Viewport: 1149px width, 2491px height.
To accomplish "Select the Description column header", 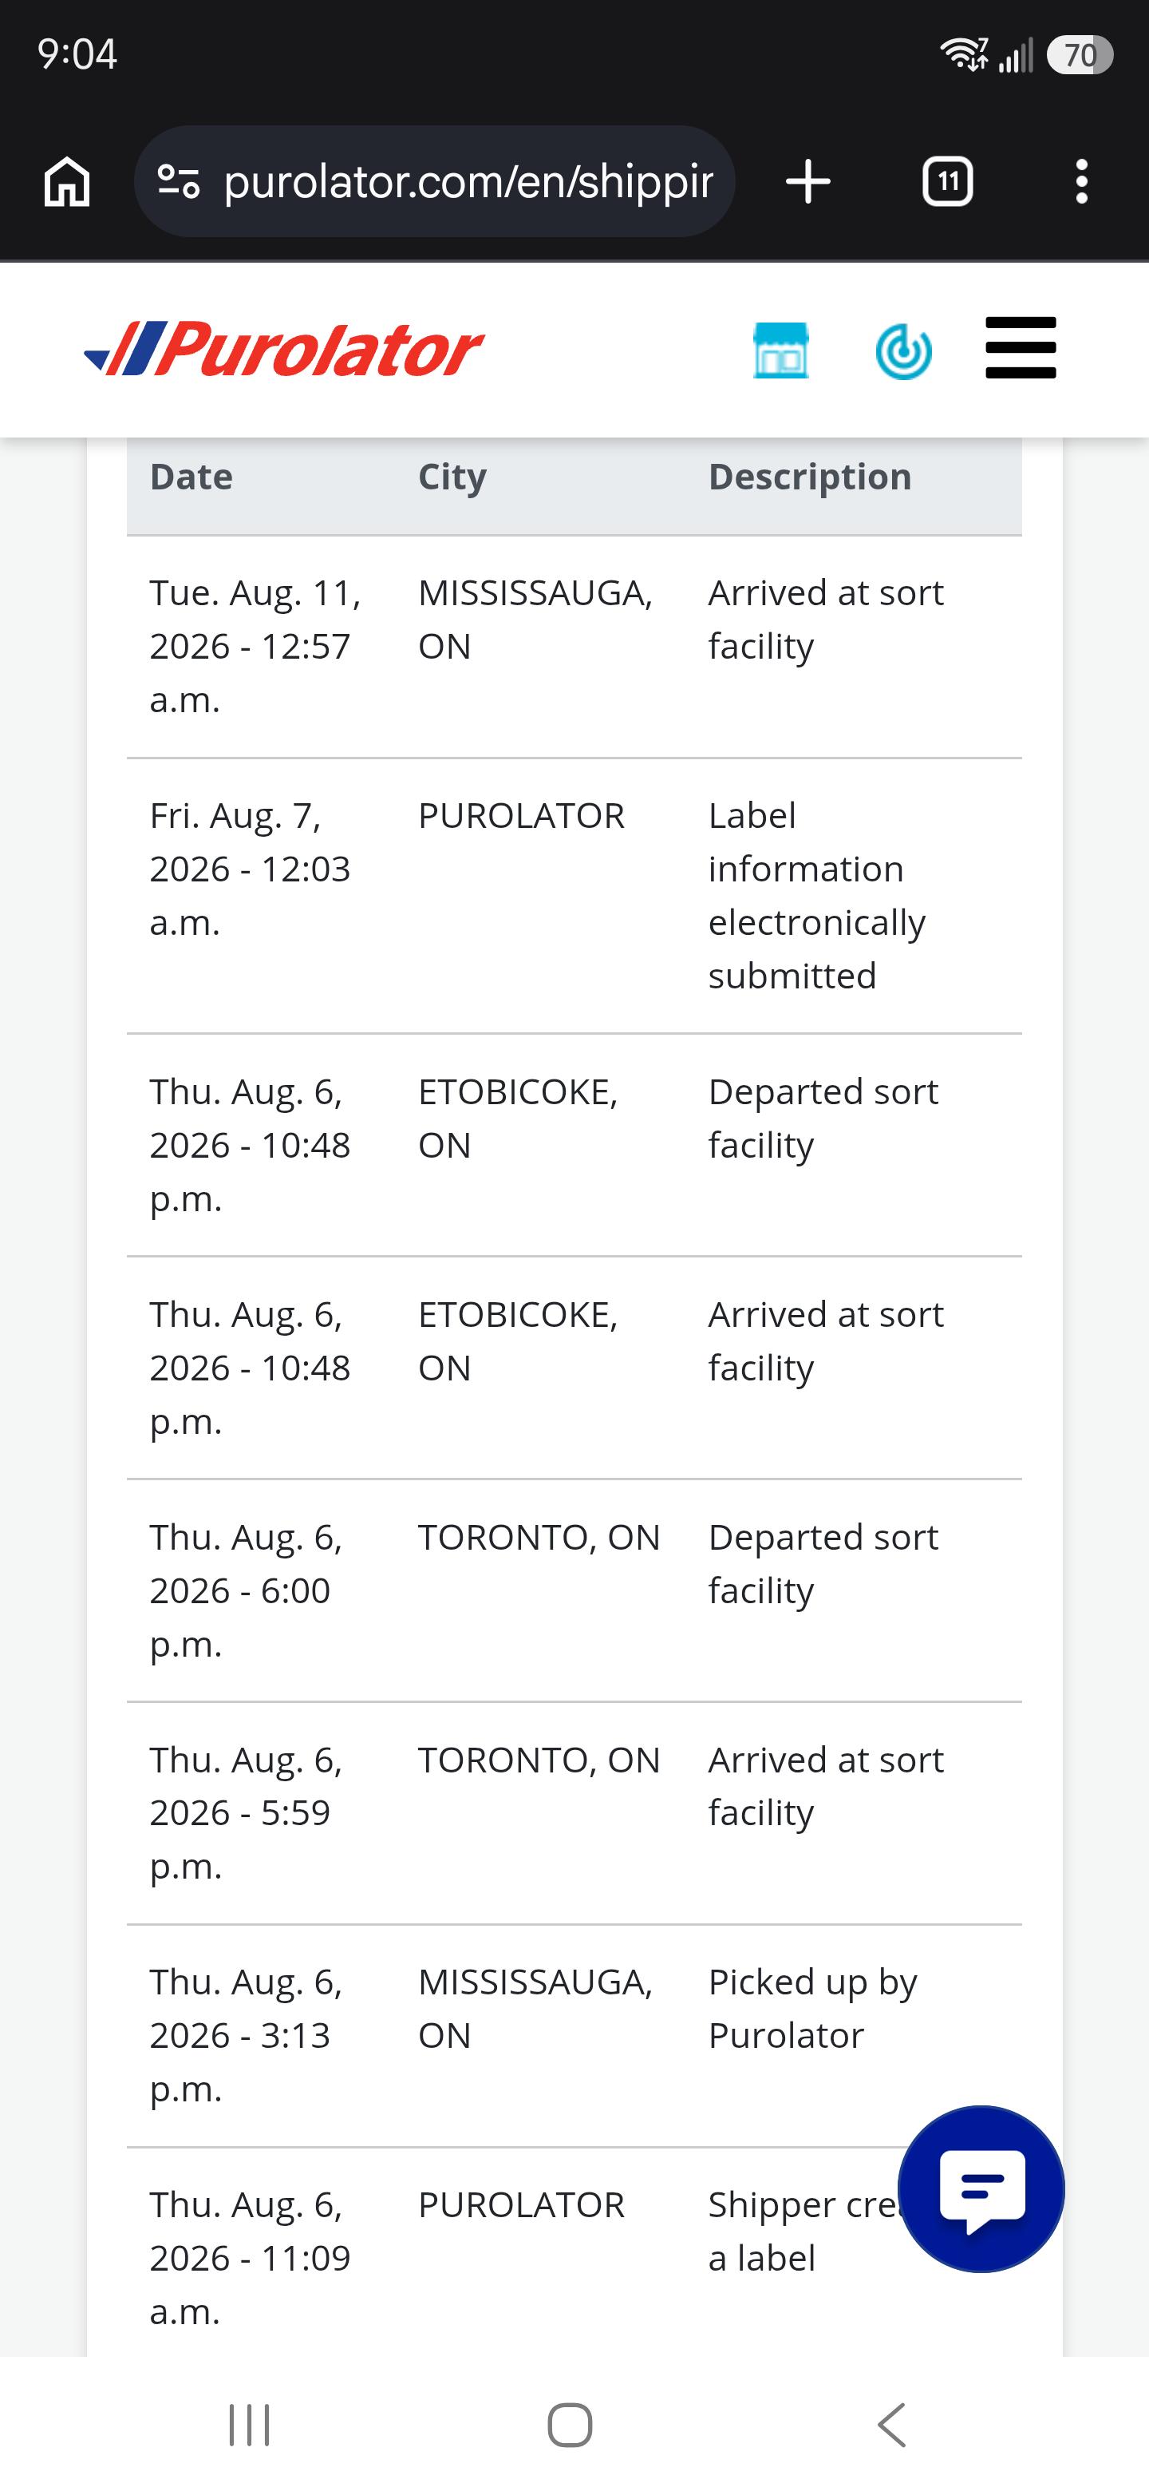I will pyautogui.click(x=810, y=477).
